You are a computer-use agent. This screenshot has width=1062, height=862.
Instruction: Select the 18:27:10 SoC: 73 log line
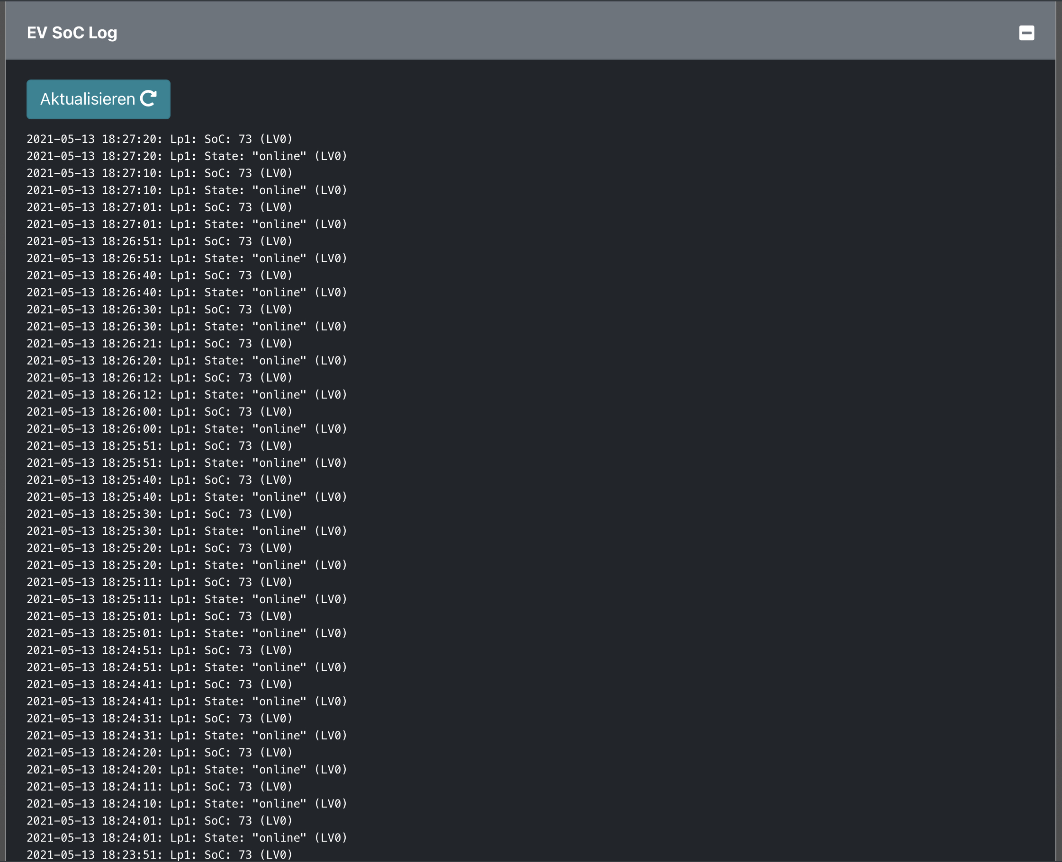[x=160, y=173]
